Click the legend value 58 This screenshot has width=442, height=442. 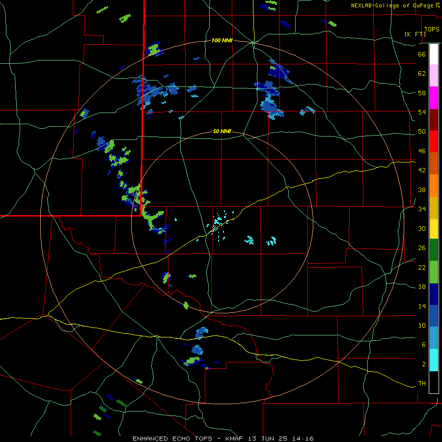pyautogui.click(x=422, y=93)
